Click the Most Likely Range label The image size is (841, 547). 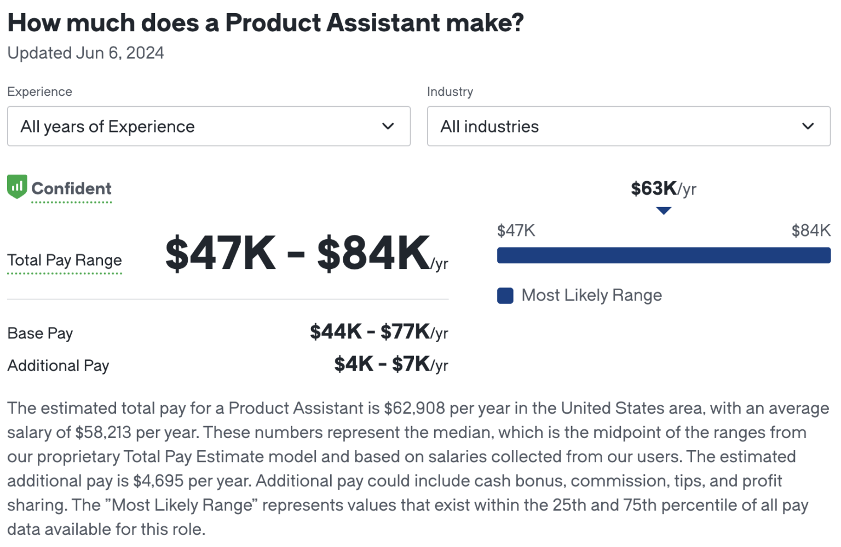[x=591, y=295]
